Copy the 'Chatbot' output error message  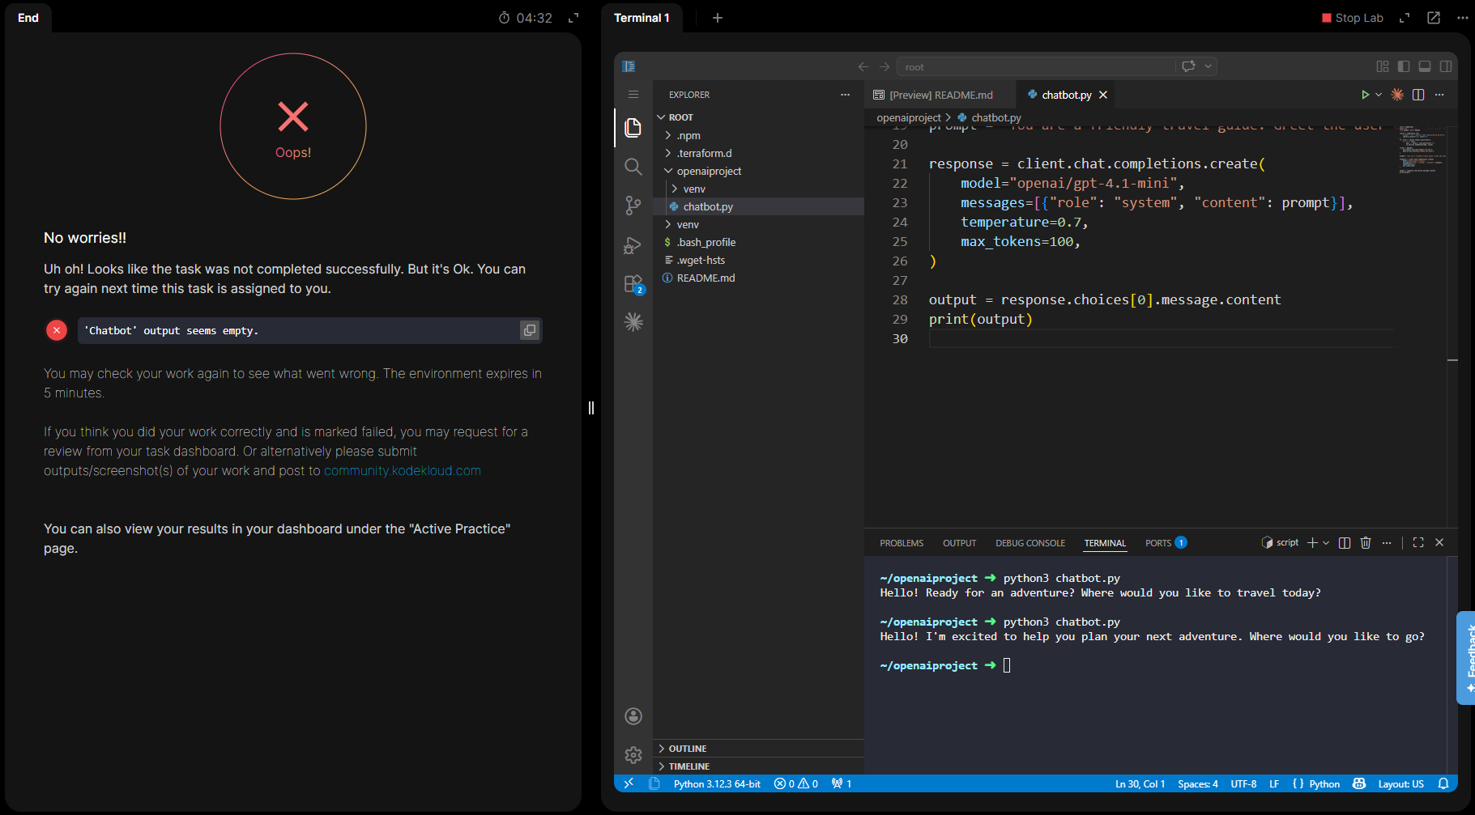[530, 330]
